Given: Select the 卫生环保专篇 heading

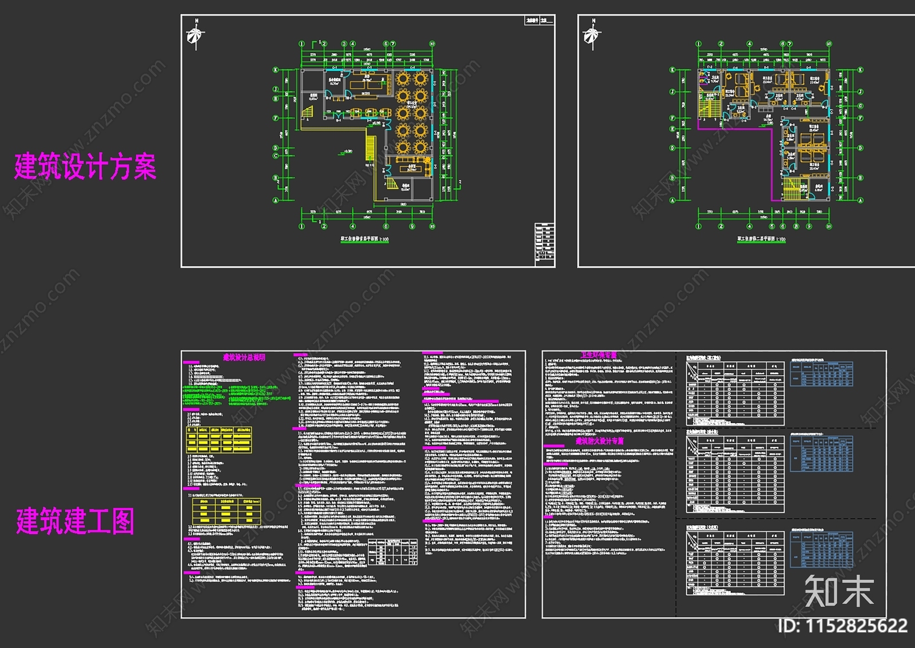Looking at the screenshot, I should point(599,355).
